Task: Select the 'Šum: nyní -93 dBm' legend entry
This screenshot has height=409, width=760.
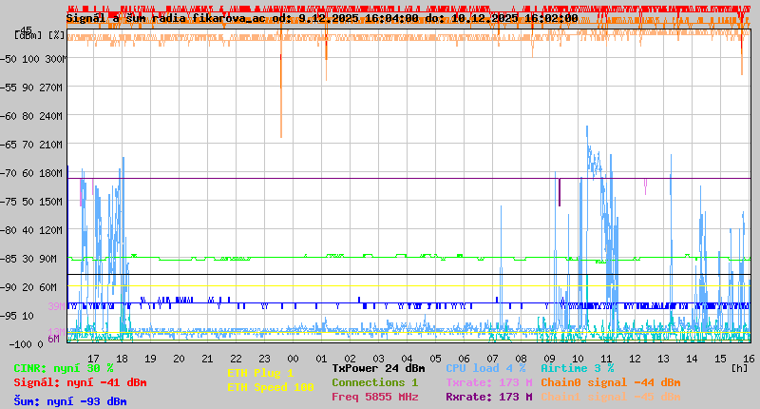Action: pyautogui.click(x=70, y=401)
